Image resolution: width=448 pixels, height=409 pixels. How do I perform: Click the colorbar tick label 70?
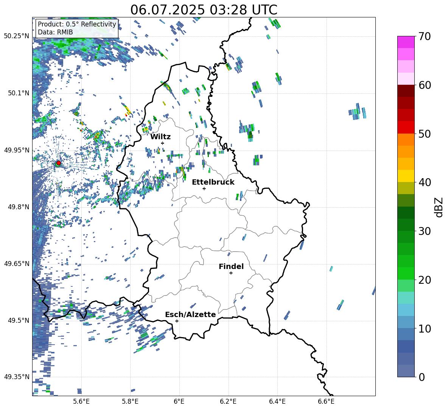coord(425,37)
